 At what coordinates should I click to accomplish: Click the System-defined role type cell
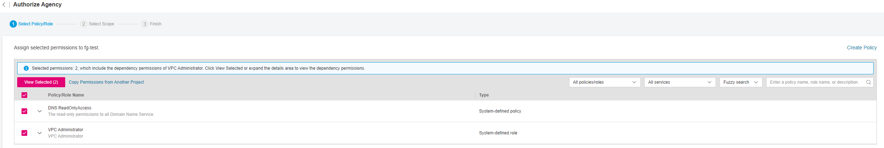tap(498, 133)
